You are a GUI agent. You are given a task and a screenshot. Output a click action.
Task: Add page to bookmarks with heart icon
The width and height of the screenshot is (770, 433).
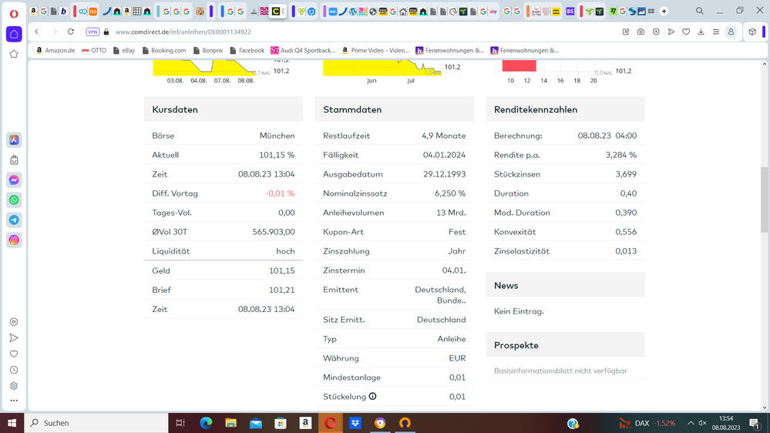tap(686, 32)
